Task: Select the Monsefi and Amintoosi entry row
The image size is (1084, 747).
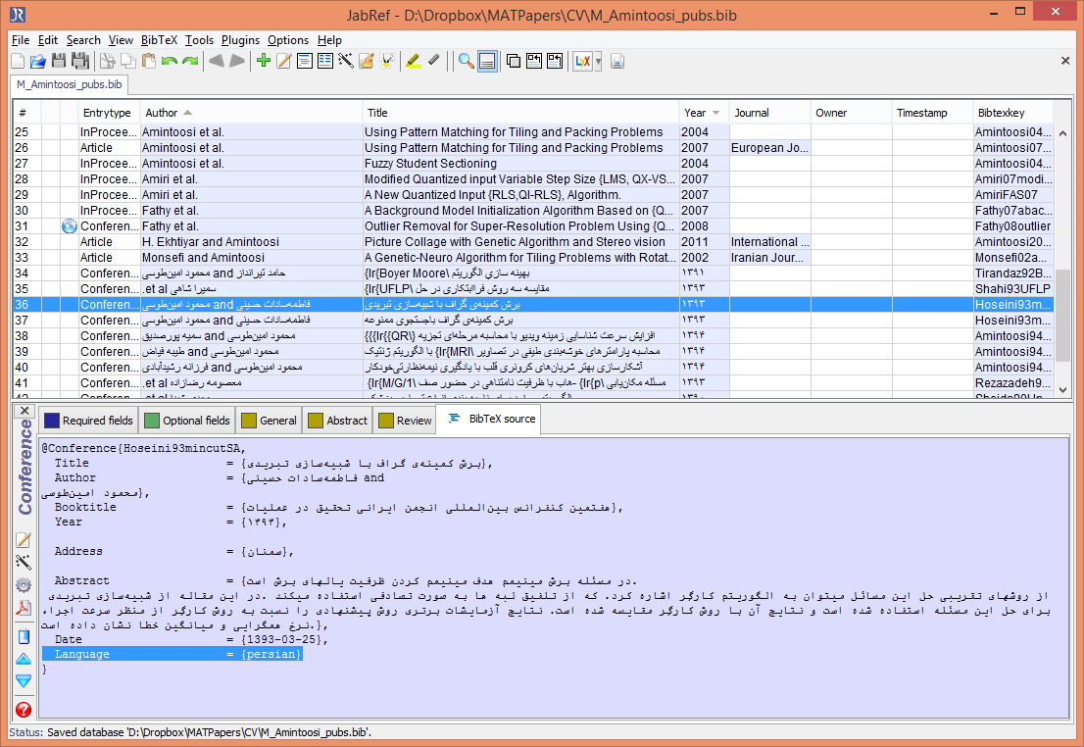Action: click(533, 257)
